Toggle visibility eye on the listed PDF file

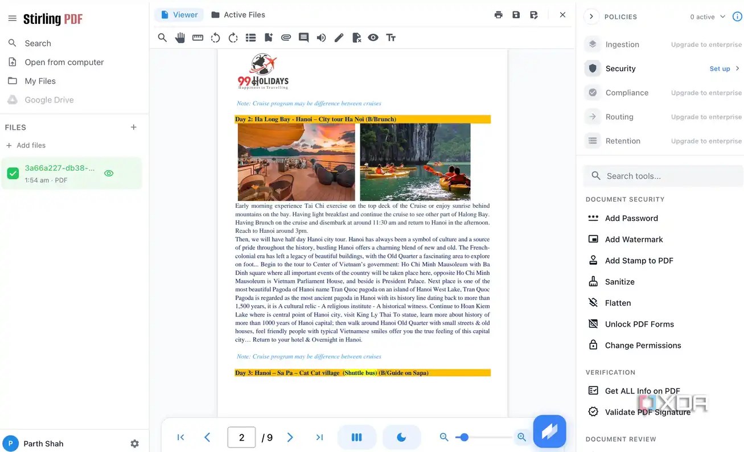coord(109,173)
